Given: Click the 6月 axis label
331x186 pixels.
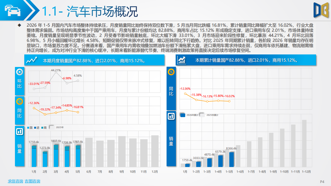Looking at the screenshot, I should (89, 172).
